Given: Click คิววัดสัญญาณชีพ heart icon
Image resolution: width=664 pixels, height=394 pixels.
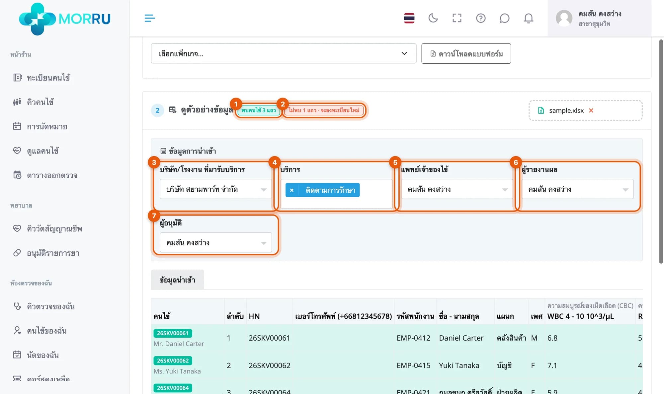Looking at the screenshot, I should pos(17,228).
